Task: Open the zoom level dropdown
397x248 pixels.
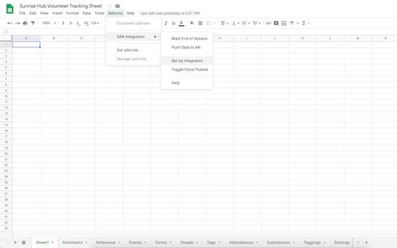Action: [x=48, y=23]
